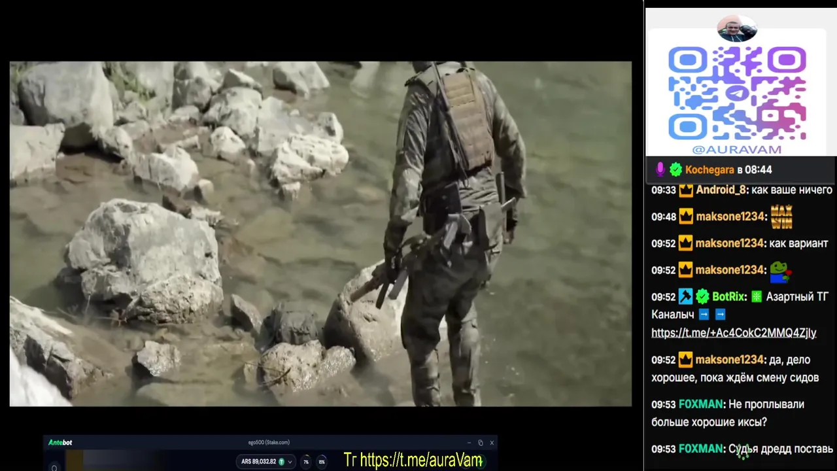837x471 pixels.
Task: Open the t.me/+Ac4CokC2MMQ4Zjly chat link
Action: (x=734, y=332)
